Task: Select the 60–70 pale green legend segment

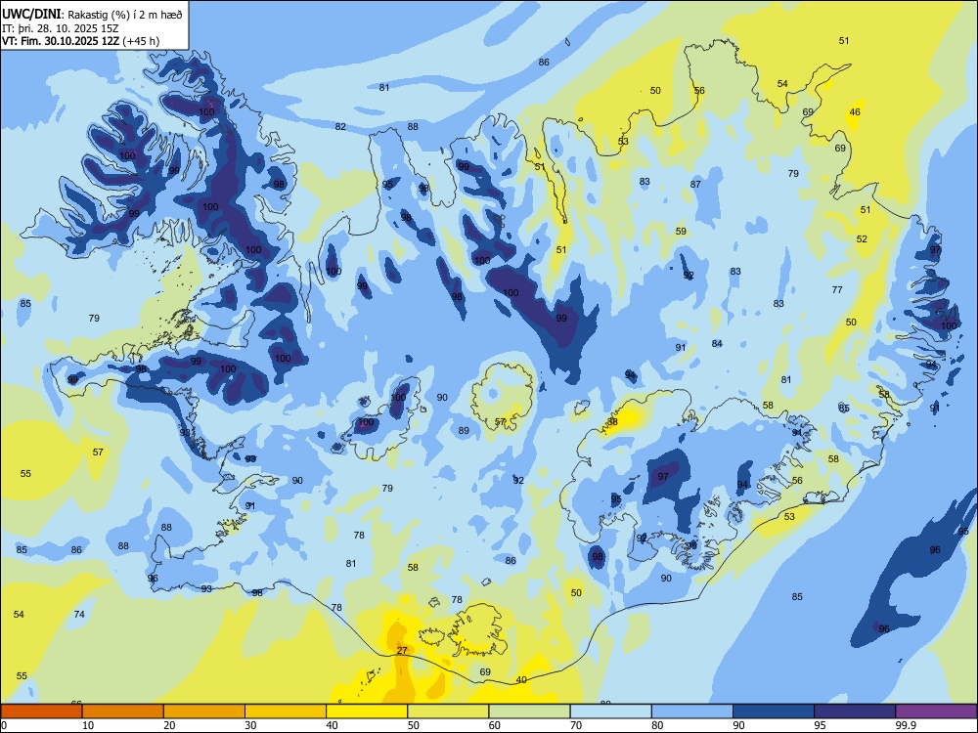Action: click(529, 711)
